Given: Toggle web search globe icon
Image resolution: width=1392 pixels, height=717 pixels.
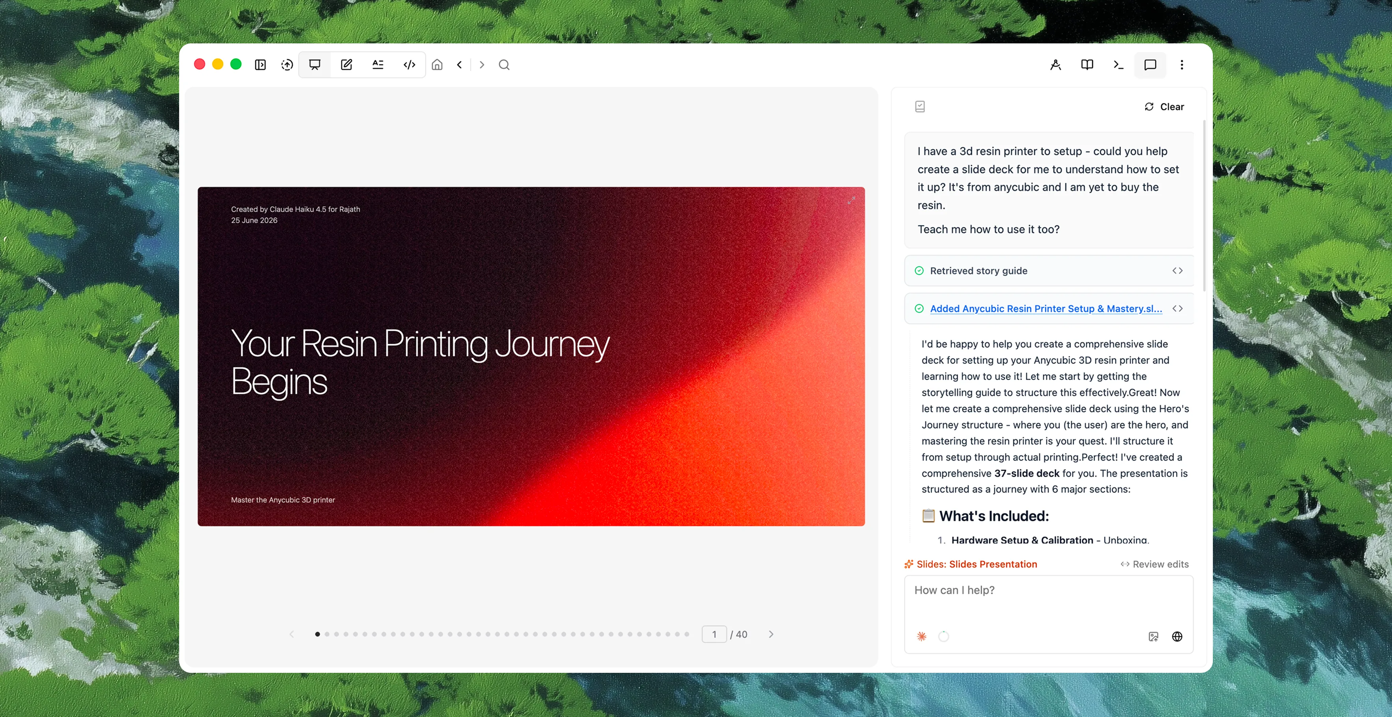Looking at the screenshot, I should coord(1177,637).
